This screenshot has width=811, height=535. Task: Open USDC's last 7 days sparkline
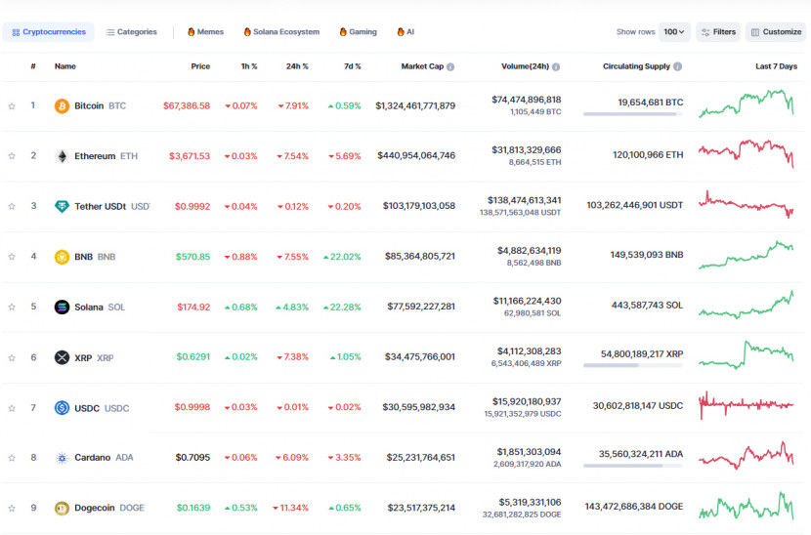tap(747, 405)
